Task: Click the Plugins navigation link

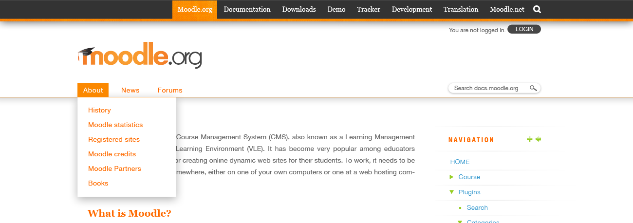Action: pyautogui.click(x=469, y=192)
